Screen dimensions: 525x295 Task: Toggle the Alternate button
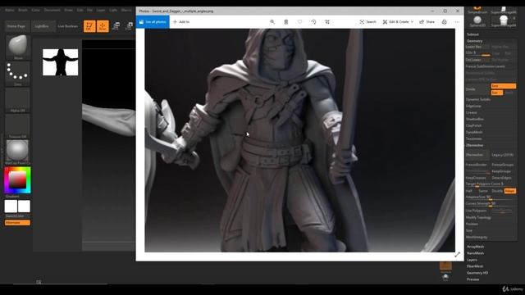(x=17, y=222)
